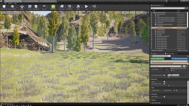Viewport: 189px width, 106px height.
Task: Click the lock icon in Details panel
Action: pyautogui.click(x=188, y=56)
